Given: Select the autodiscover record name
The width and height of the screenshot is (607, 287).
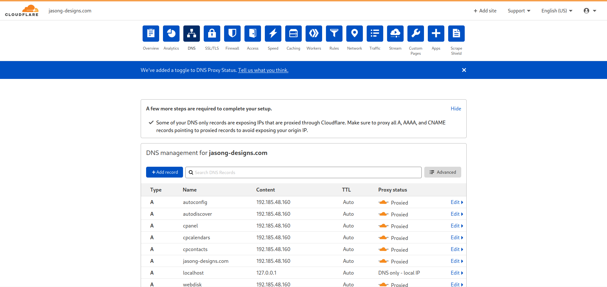Looking at the screenshot, I should 197,214.
